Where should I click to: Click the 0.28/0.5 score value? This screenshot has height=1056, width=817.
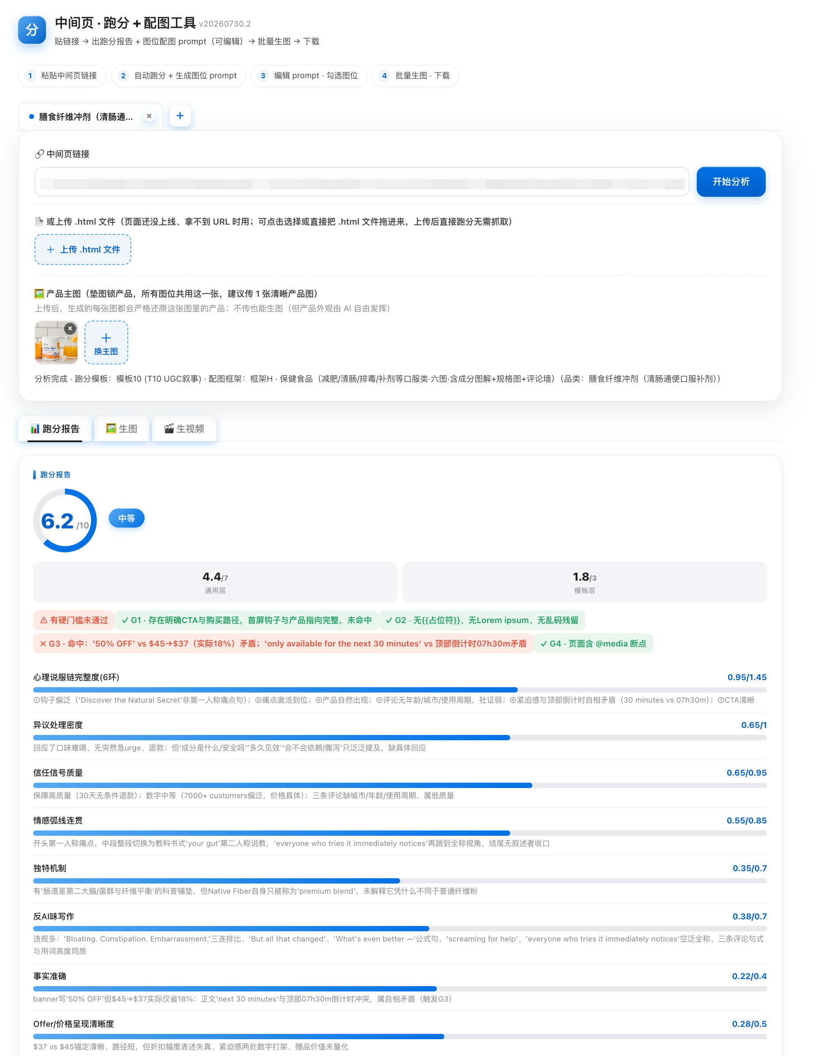point(749,1024)
